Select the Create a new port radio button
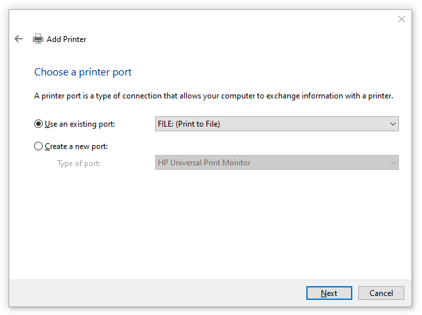 [39, 146]
